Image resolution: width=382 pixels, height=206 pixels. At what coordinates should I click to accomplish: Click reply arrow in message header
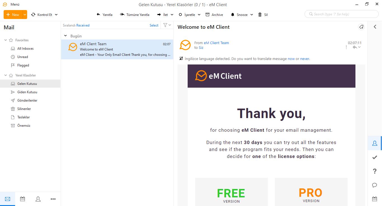coord(355,47)
